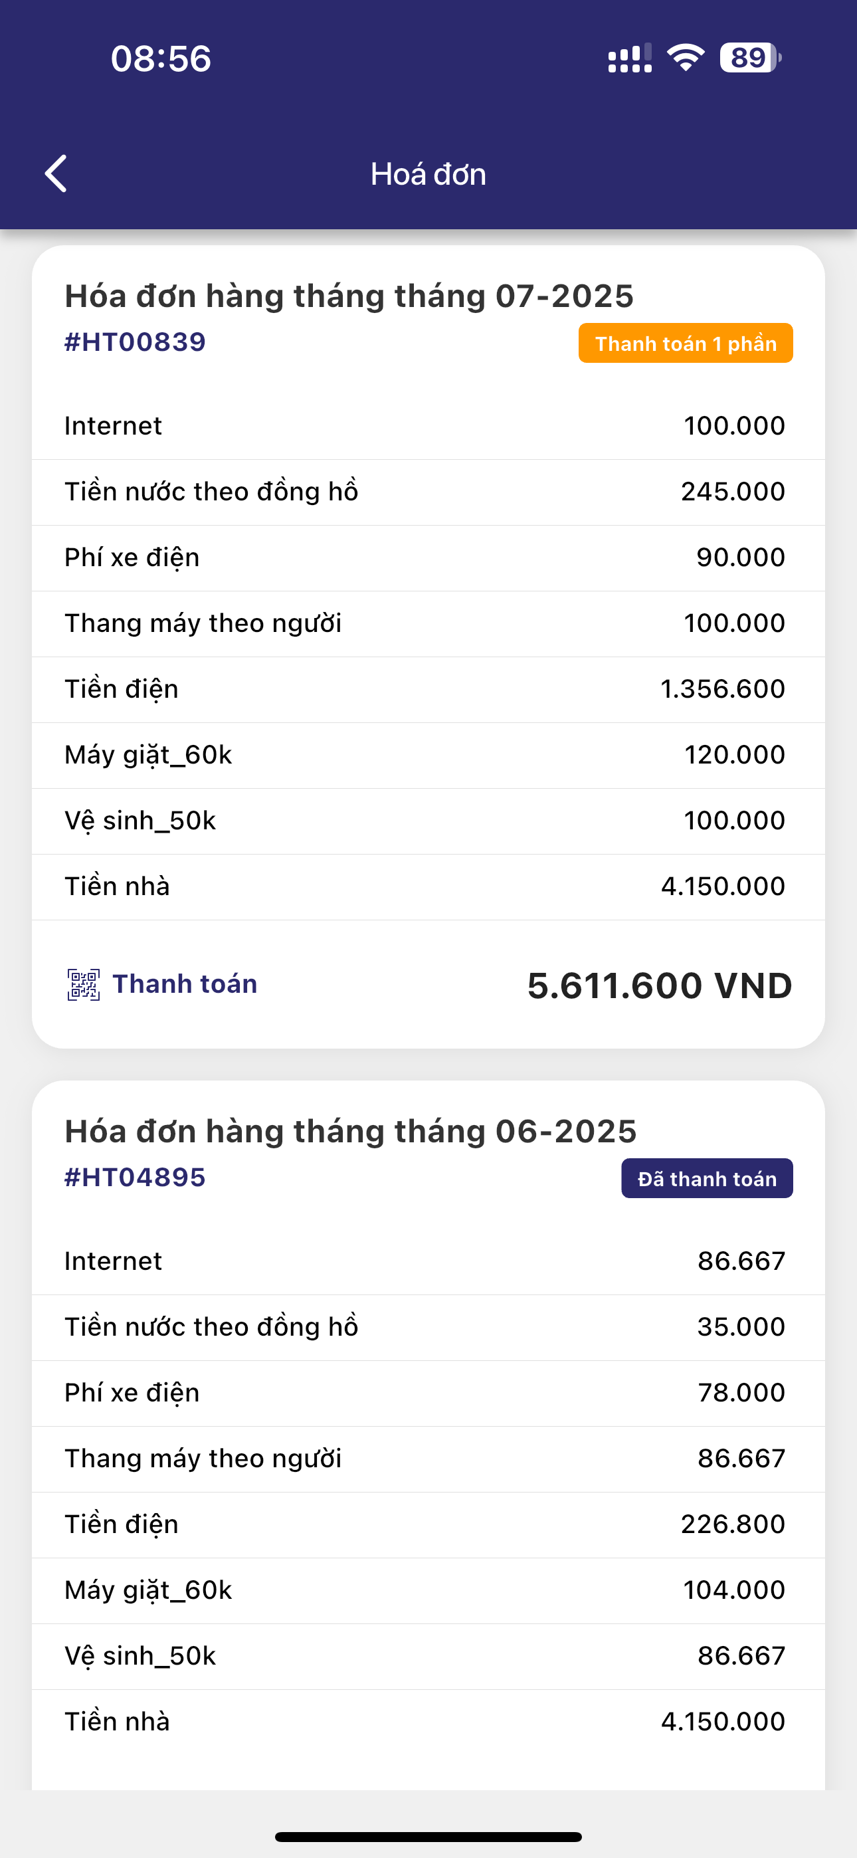857x1858 pixels.
Task: Tap the 5.611.600 VND total amount
Action: click(x=659, y=986)
